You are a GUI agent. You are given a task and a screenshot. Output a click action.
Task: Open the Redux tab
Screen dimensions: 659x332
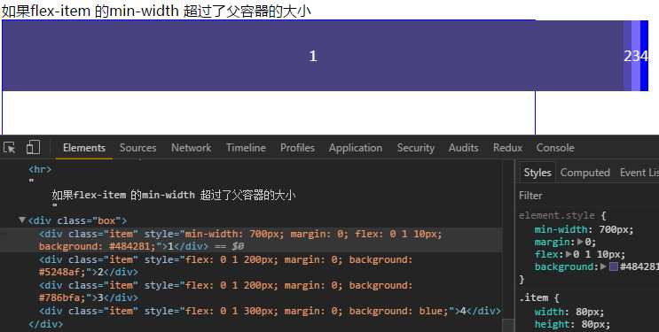(507, 148)
